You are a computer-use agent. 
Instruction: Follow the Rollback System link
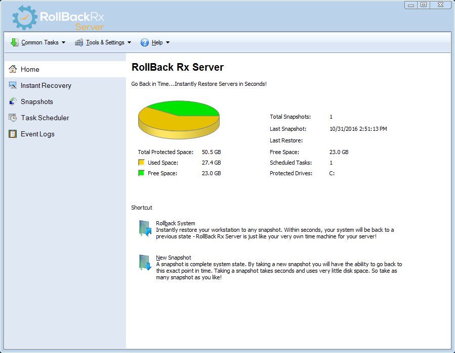175,223
